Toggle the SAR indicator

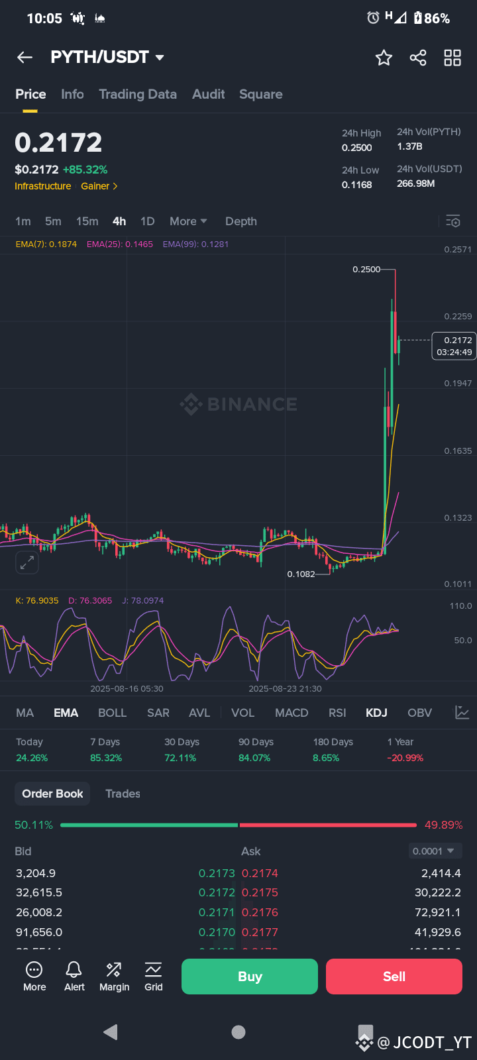[x=158, y=713]
